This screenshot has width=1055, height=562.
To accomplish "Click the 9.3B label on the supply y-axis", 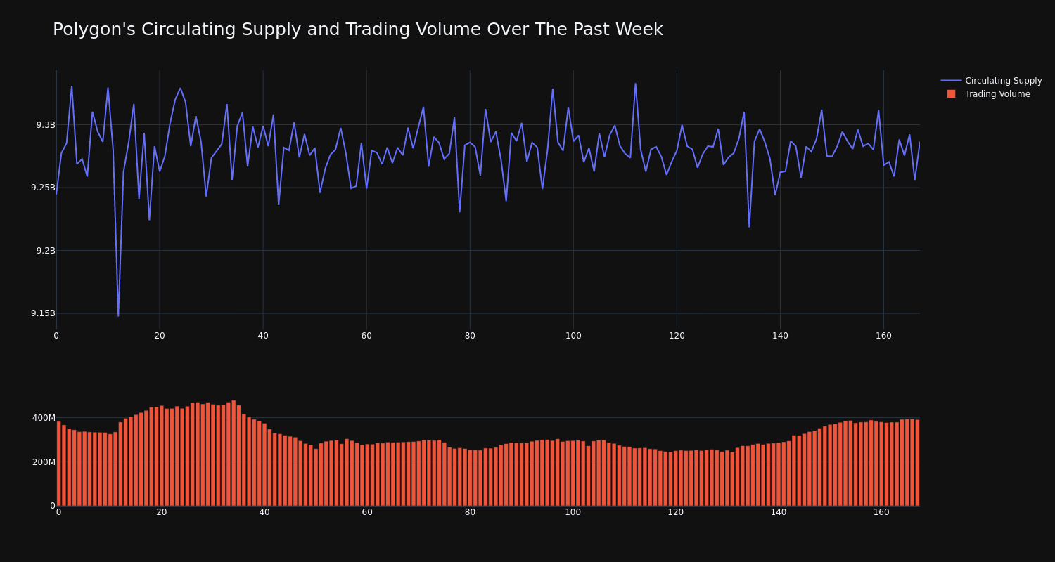I will pos(46,125).
